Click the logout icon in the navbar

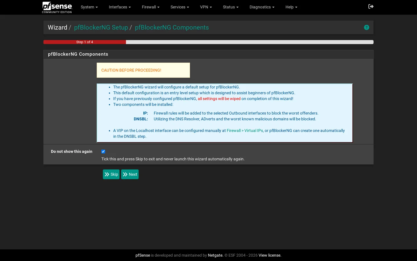click(371, 6)
